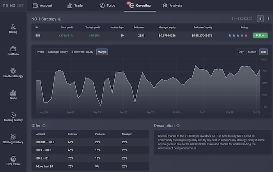273x172 pixels.
Task: Set chart range to Month
Action: point(252,52)
